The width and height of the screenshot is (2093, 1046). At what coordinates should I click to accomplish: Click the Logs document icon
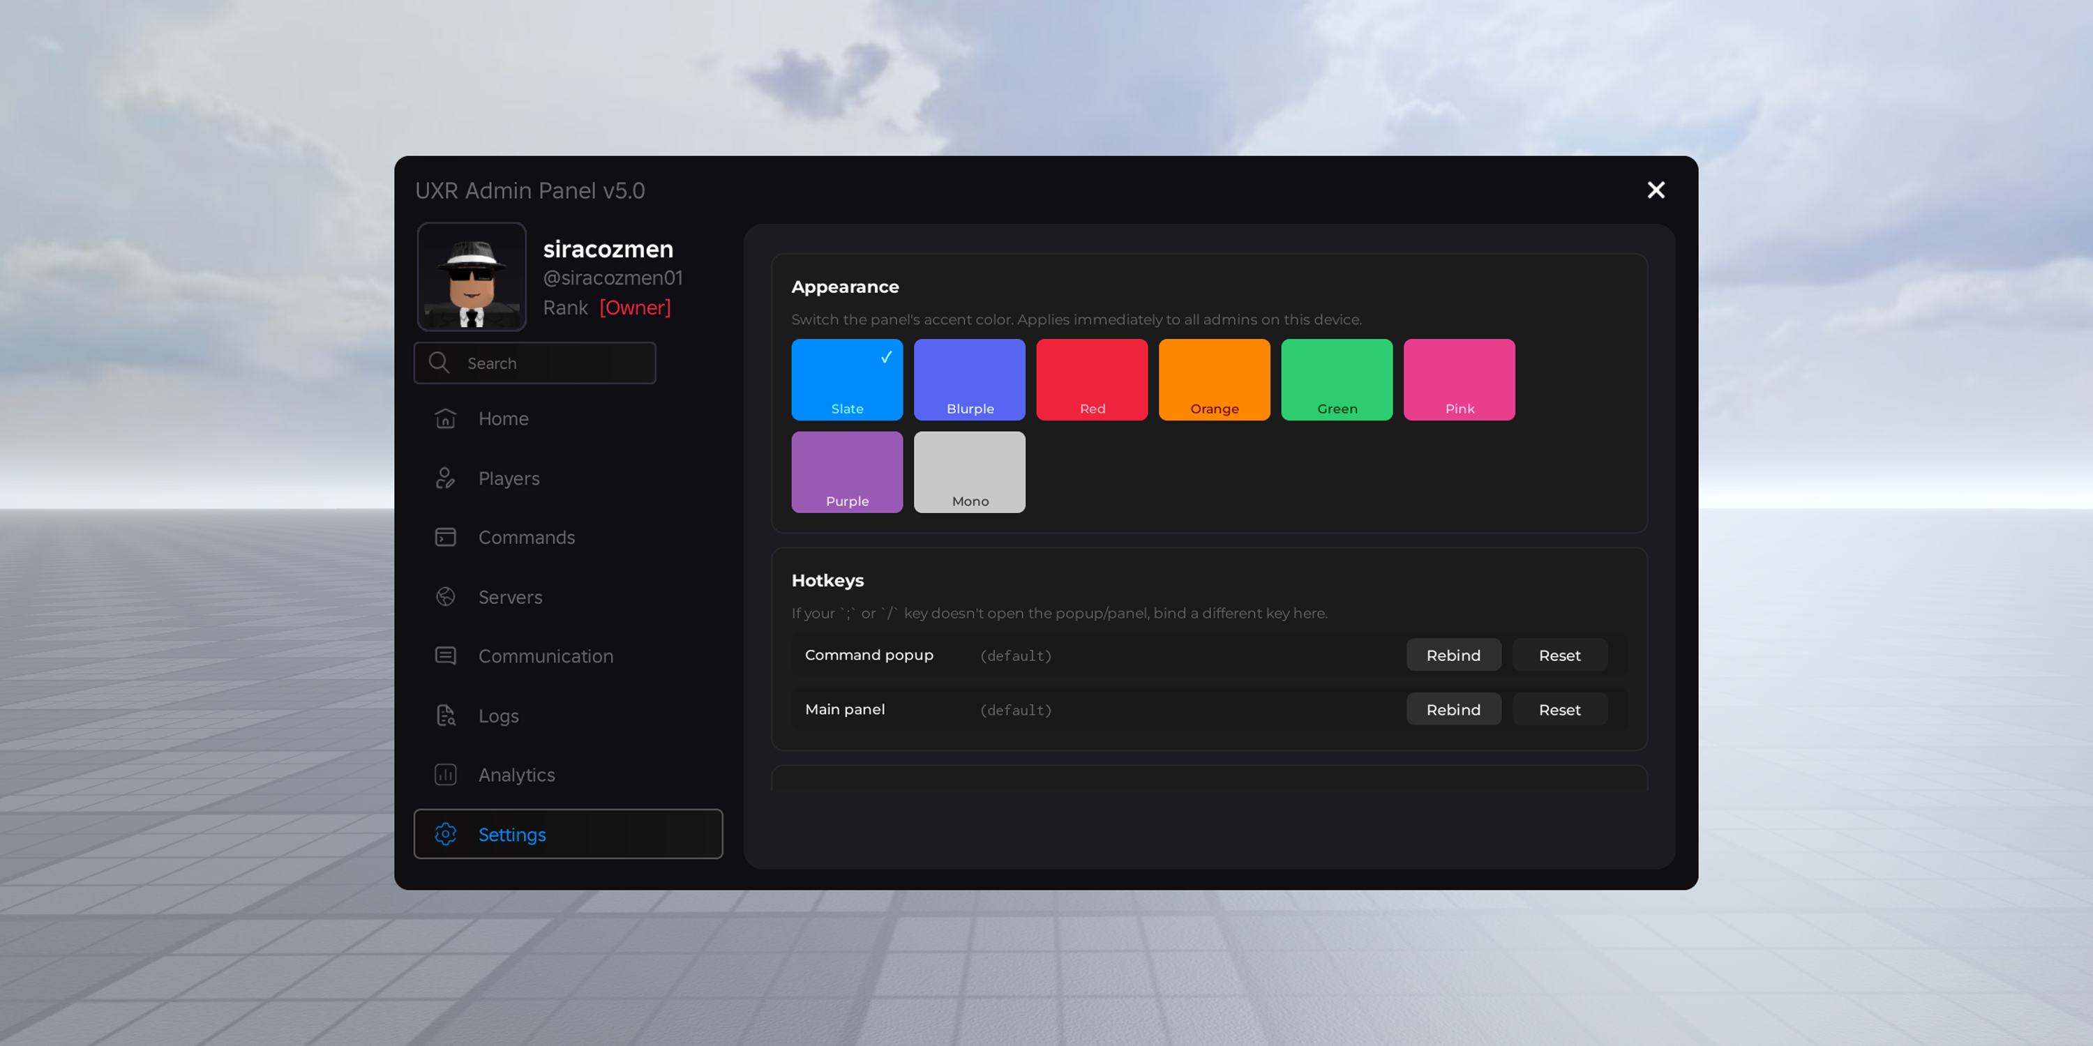coord(445,715)
